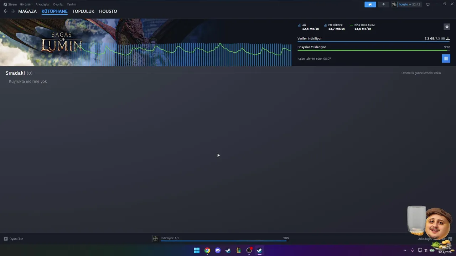Switch to Big Picture mode icon
This screenshot has height=256, width=456.
pyautogui.click(x=427, y=4)
